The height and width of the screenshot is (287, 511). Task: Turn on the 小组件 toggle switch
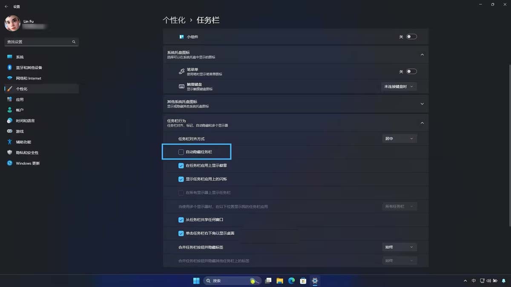tap(410, 37)
